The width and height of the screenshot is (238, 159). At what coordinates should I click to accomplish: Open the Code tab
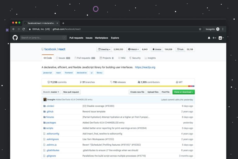point(48,58)
